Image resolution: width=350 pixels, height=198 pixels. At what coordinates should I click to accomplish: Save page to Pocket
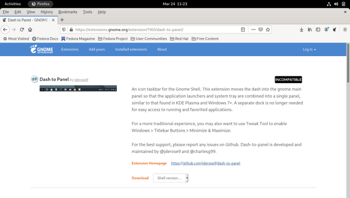click(x=260, y=29)
